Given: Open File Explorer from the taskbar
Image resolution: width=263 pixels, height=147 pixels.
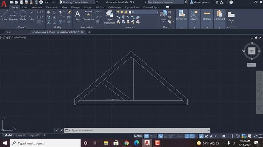Looking at the screenshot, I should pyautogui.click(x=106, y=143).
